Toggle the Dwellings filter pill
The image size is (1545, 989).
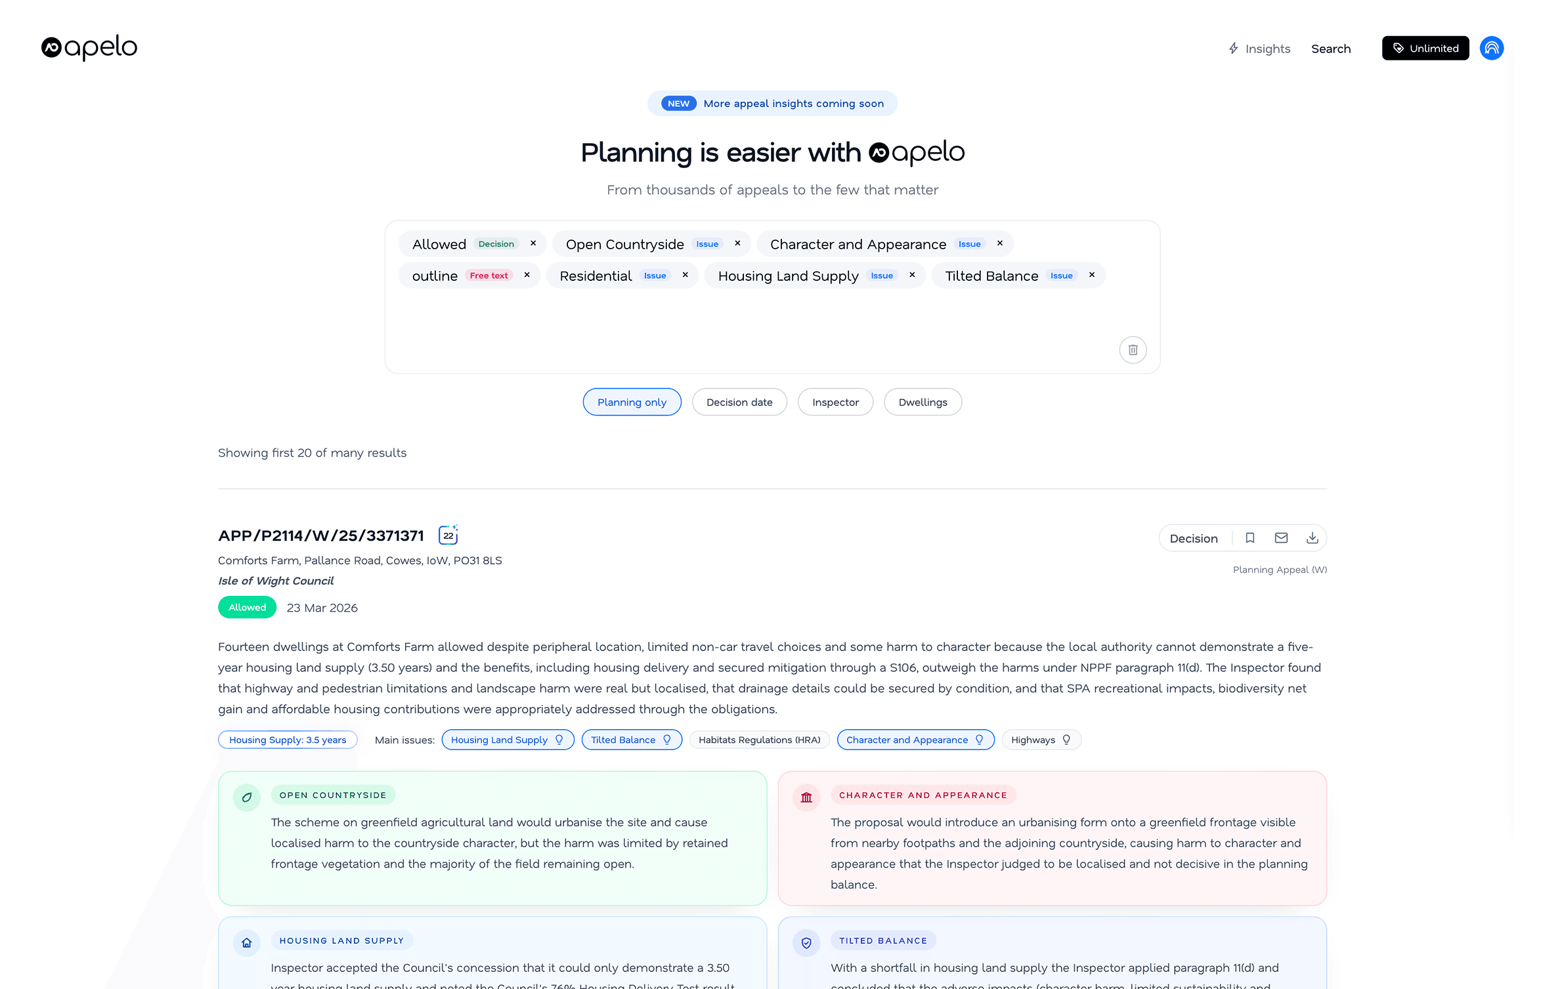(923, 402)
